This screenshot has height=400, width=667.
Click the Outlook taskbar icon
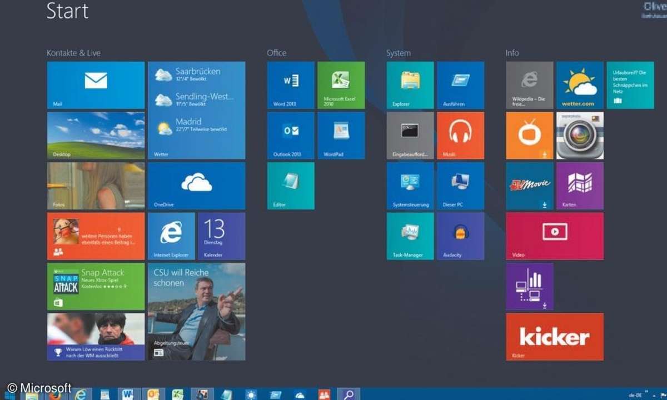point(152,394)
